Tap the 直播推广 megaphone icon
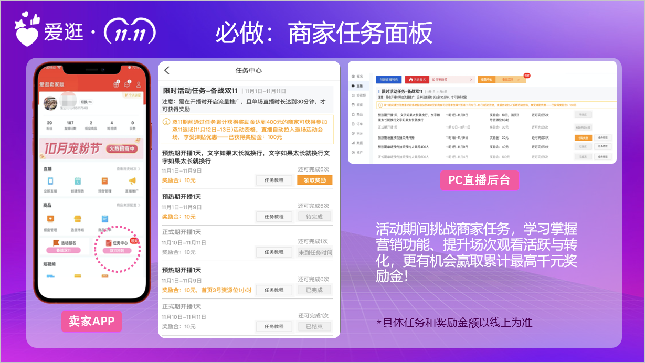 [132, 181]
